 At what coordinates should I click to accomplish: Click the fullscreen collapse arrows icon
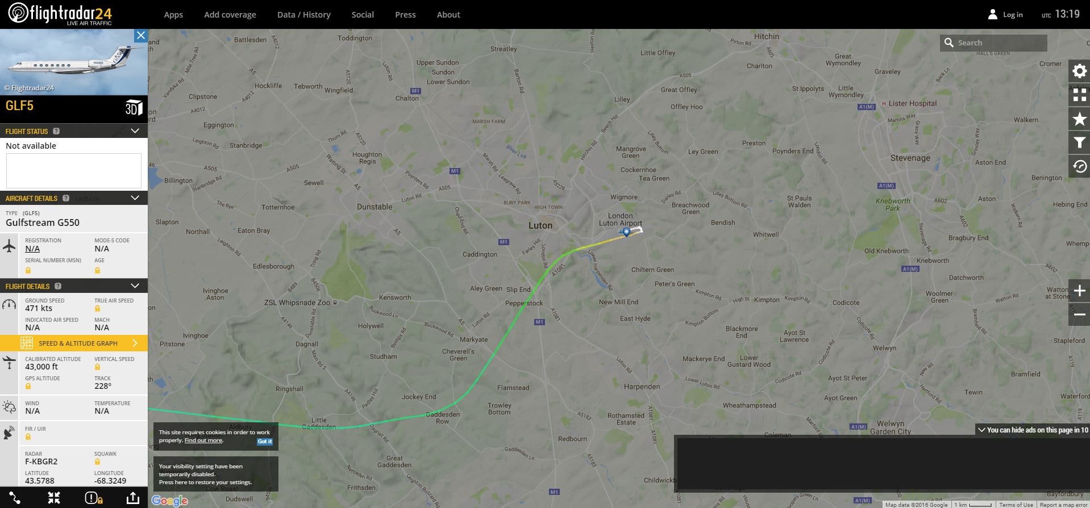click(54, 498)
